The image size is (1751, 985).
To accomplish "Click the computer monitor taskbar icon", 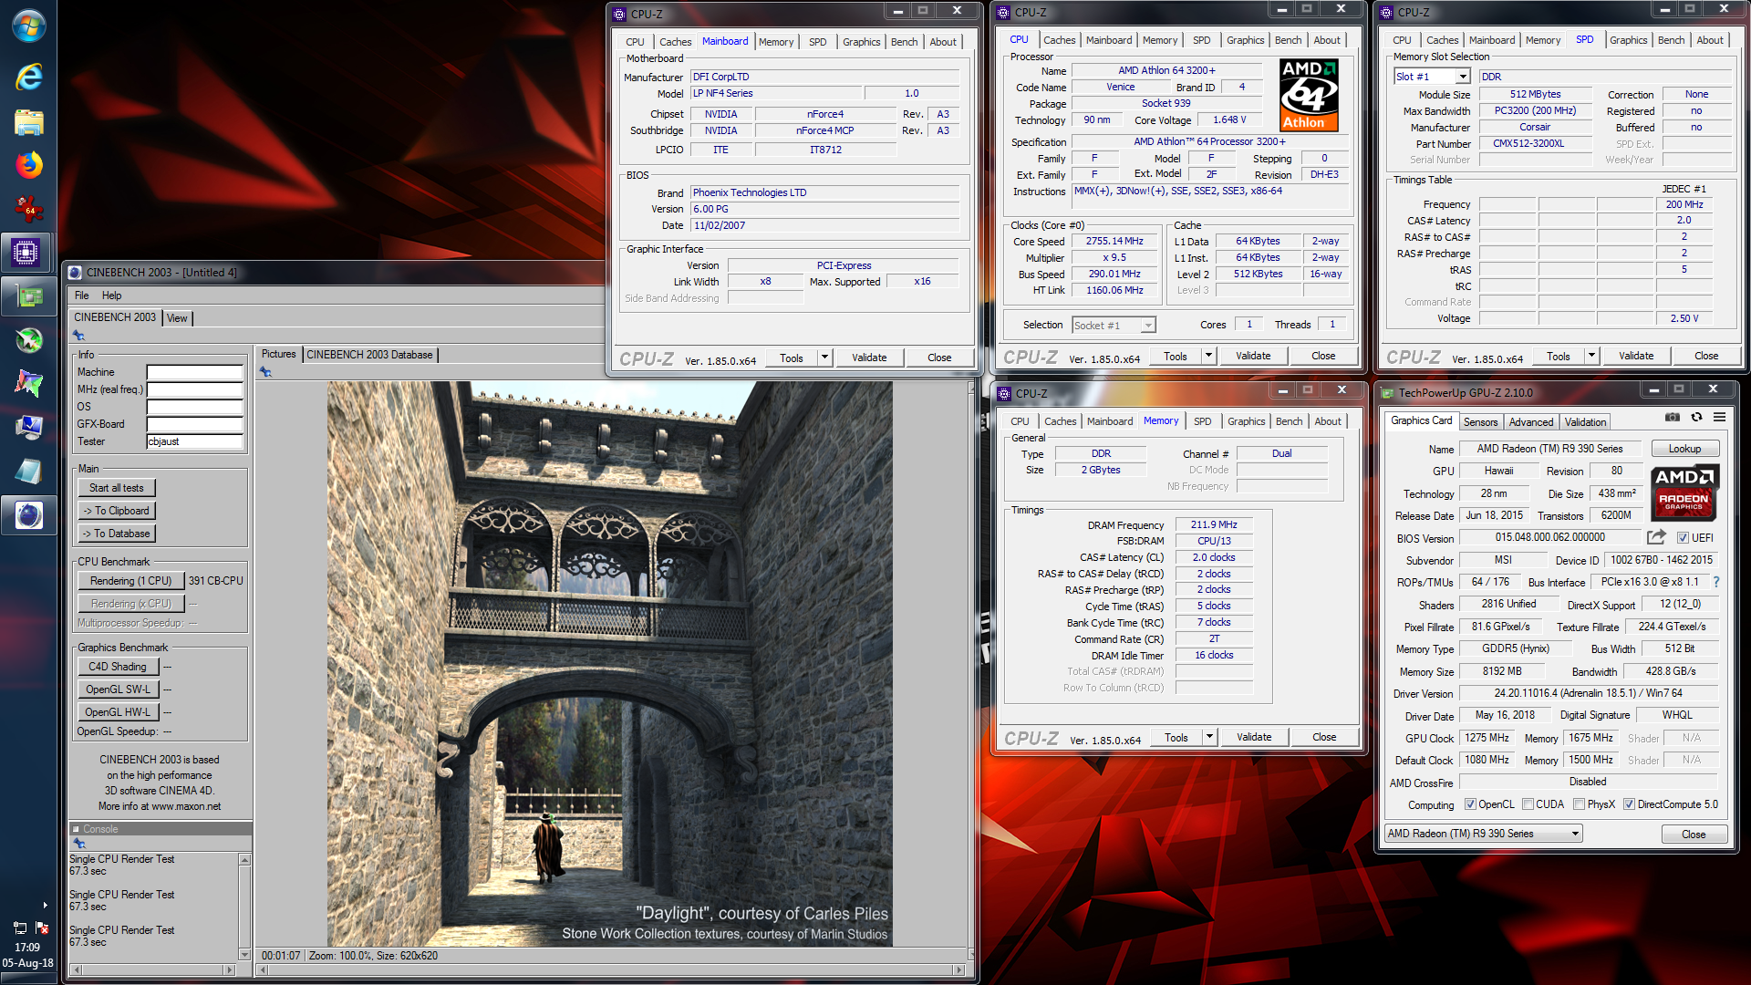I will coord(28,427).
